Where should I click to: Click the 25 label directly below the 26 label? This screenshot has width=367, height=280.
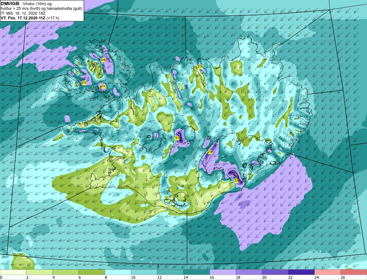[103, 86]
